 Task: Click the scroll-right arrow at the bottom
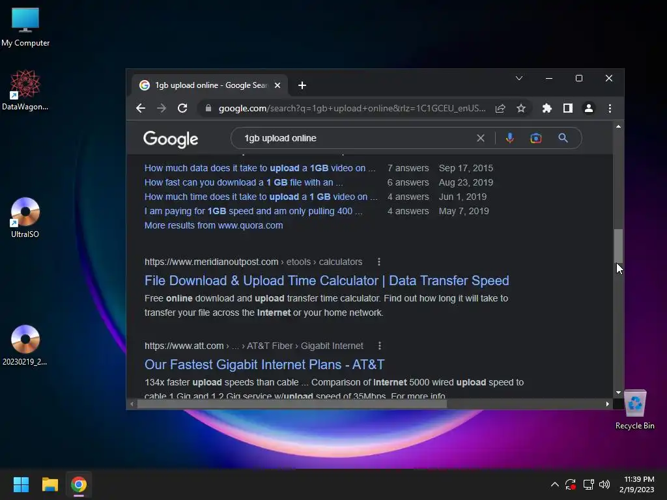(x=608, y=404)
